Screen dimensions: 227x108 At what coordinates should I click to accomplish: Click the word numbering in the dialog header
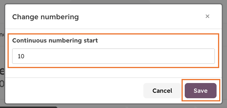coord(60,17)
